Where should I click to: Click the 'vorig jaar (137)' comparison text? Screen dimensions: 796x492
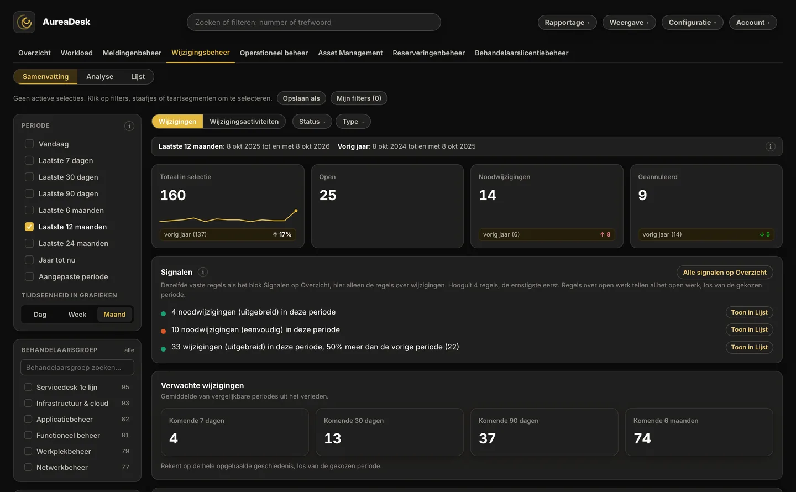click(x=185, y=234)
